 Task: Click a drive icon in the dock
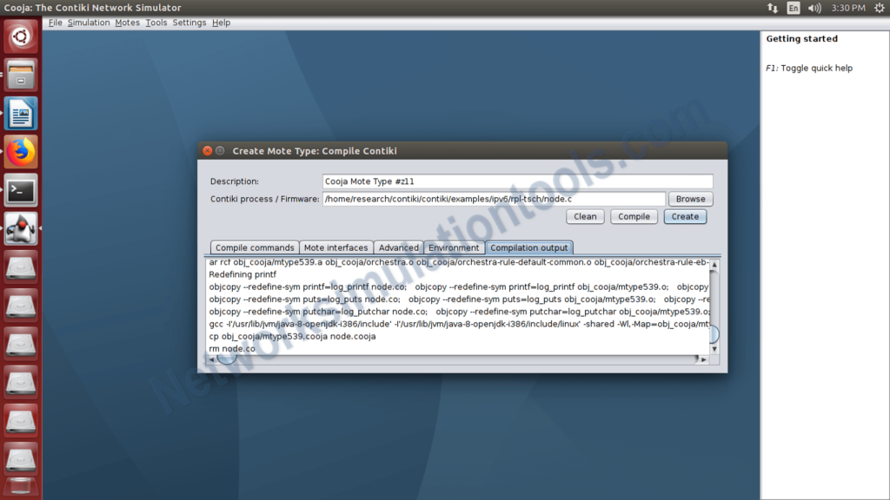20,269
